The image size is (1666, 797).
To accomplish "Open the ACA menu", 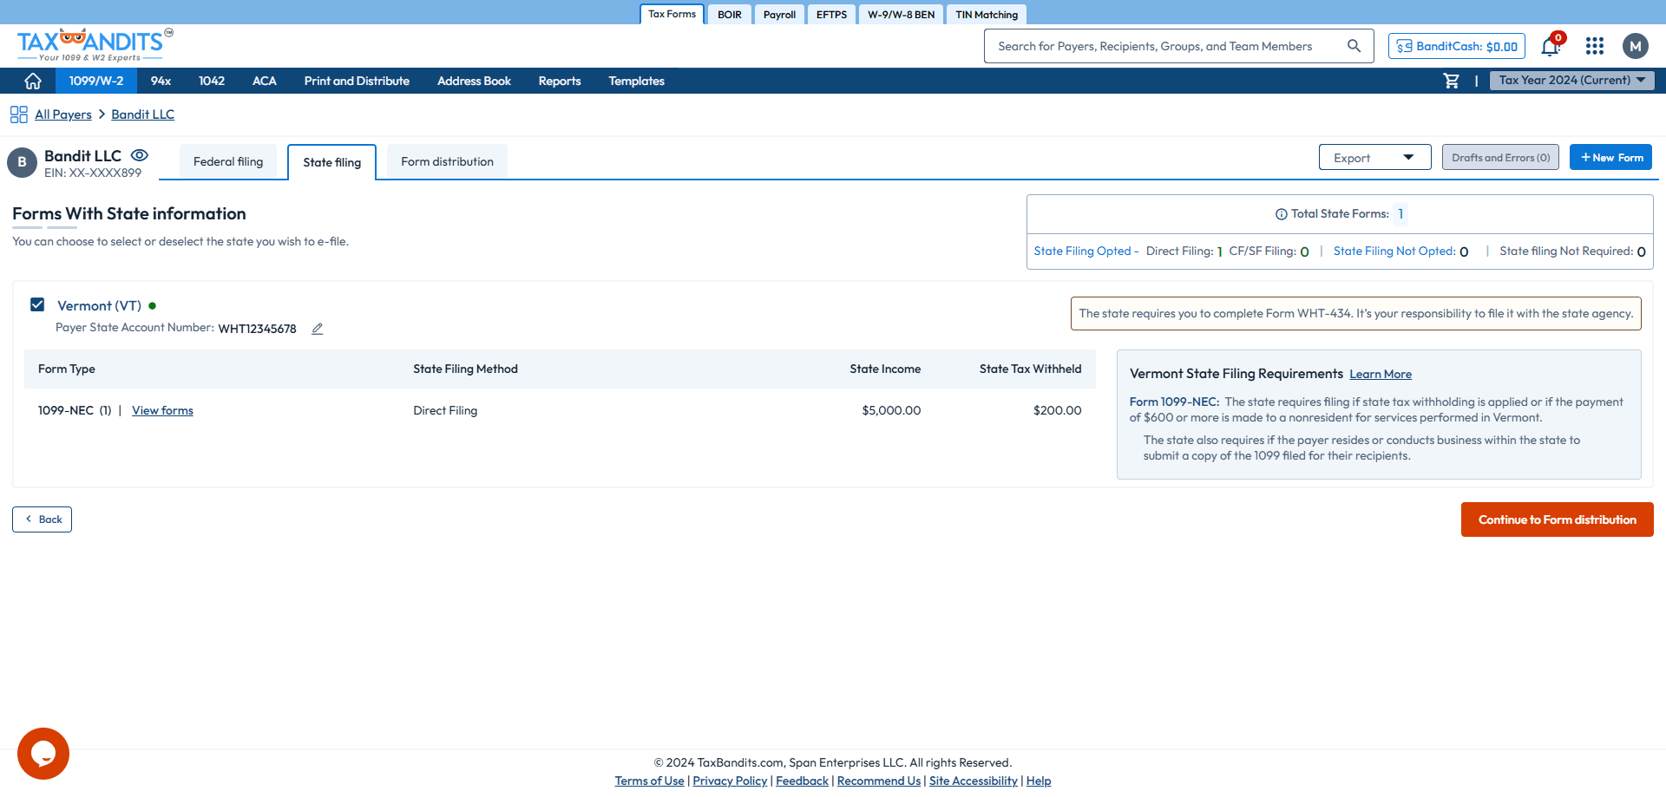I will (265, 81).
